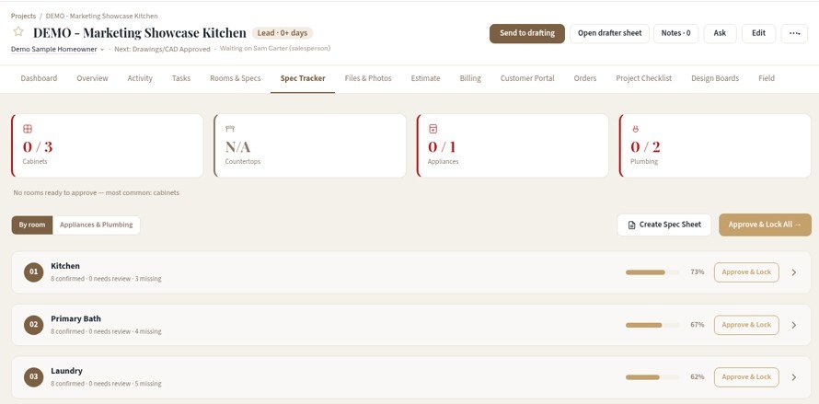Open the Cabinets 0 / 3 summary card
Image resolution: width=819 pixels, height=404 pixels.
point(107,145)
